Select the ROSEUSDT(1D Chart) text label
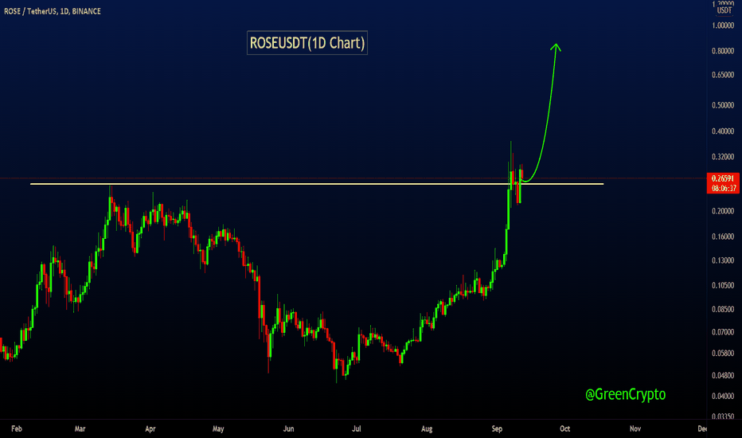The height and width of the screenshot is (438, 742). pos(307,43)
